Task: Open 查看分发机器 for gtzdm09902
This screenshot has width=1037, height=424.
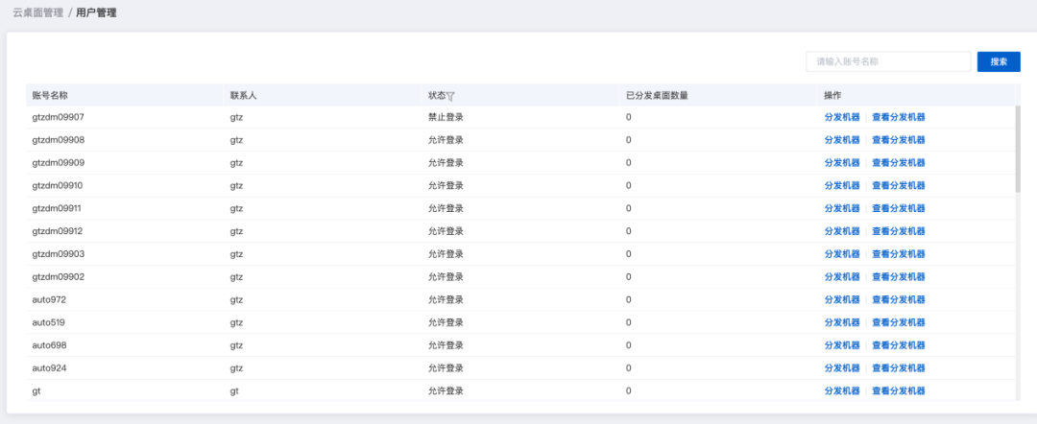Action: (x=898, y=276)
